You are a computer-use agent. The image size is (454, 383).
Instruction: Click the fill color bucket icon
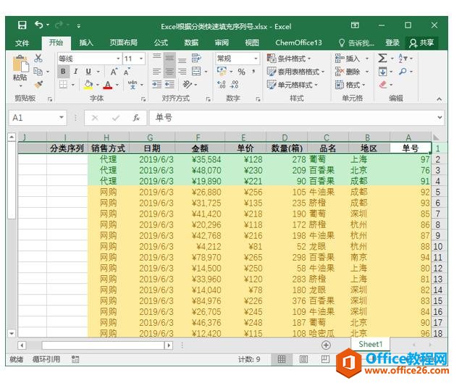click(88, 85)
